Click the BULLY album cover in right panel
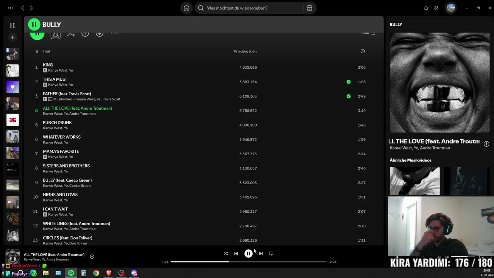This screenshot has width=494, height=278. (440, 83)
